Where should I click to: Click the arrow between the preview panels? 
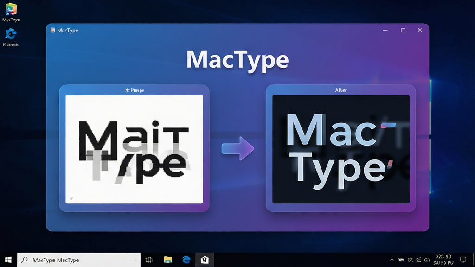[238, 148]
